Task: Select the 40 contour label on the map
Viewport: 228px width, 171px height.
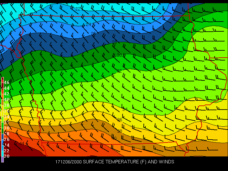Action: click(x=114, y=138)
